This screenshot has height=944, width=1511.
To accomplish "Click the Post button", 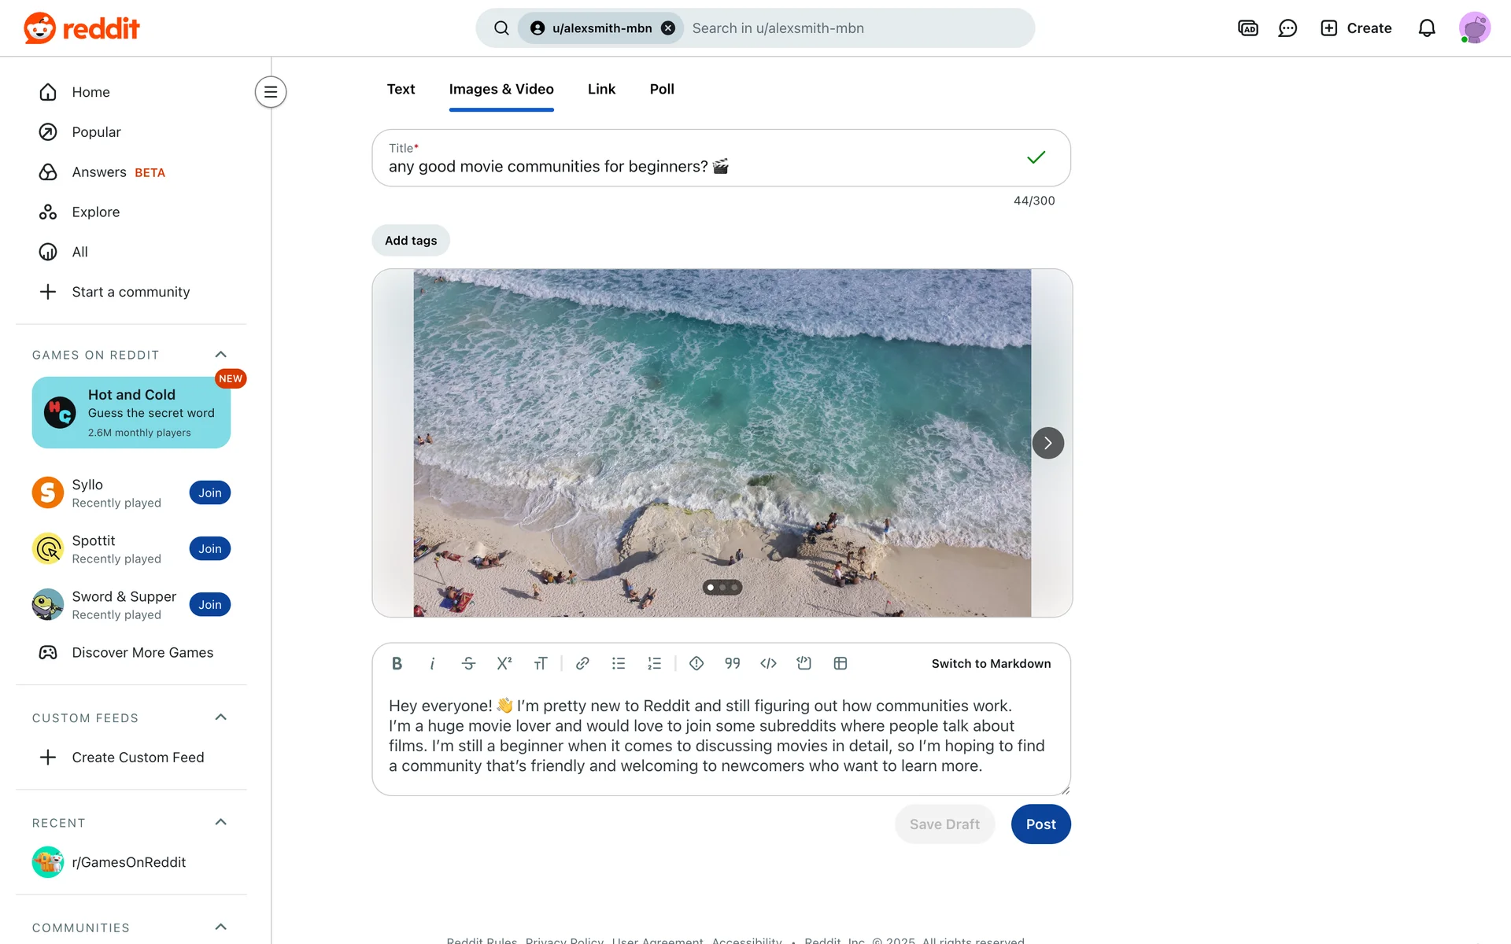I will tap(1040, 824).
